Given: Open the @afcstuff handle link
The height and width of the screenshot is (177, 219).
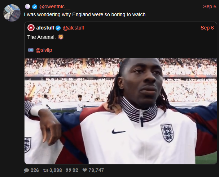Looking at the screenshot, I should (x=73, y=28).
